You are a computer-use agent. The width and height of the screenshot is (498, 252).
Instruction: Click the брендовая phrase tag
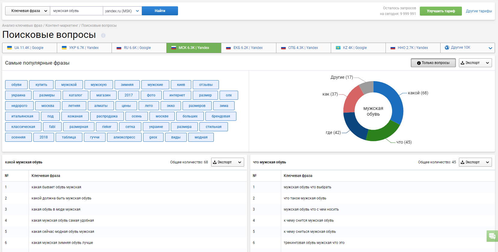click(x=221, y=116)
